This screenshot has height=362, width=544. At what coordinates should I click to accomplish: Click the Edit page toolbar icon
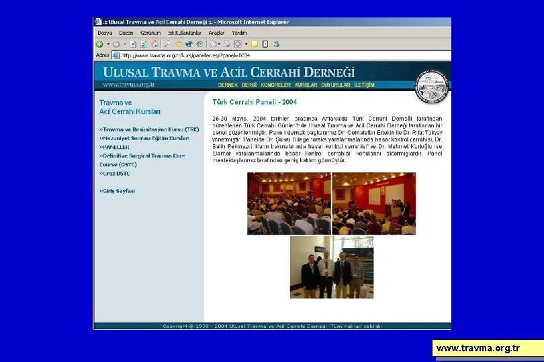point(238,44)
